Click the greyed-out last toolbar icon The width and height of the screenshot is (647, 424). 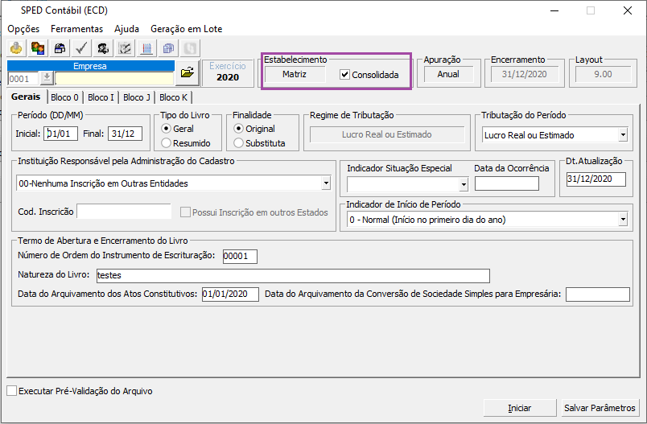[x=190, y=48]
